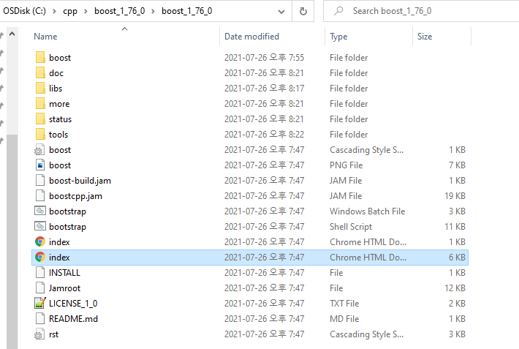Click the rst stylesheet file icon
The image size is (519, 349).
pos(39,334)
